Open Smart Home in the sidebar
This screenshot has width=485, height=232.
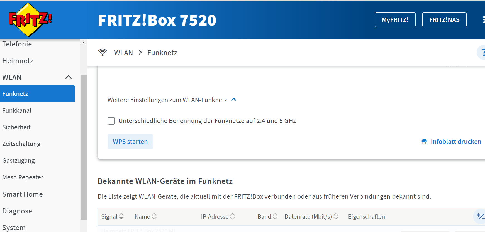pyautogui.click(x=23, y=194)
